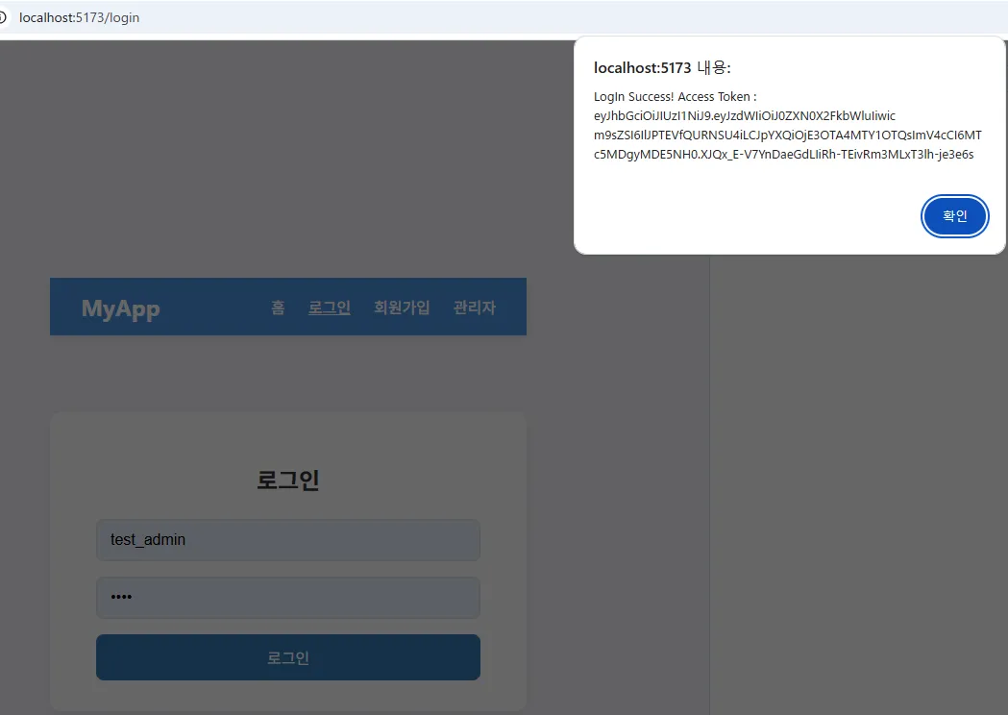The height and width of the screenshot is (715, 1008).
Task: Focus the username field containing test_admin
Action: tap(288, 539)
